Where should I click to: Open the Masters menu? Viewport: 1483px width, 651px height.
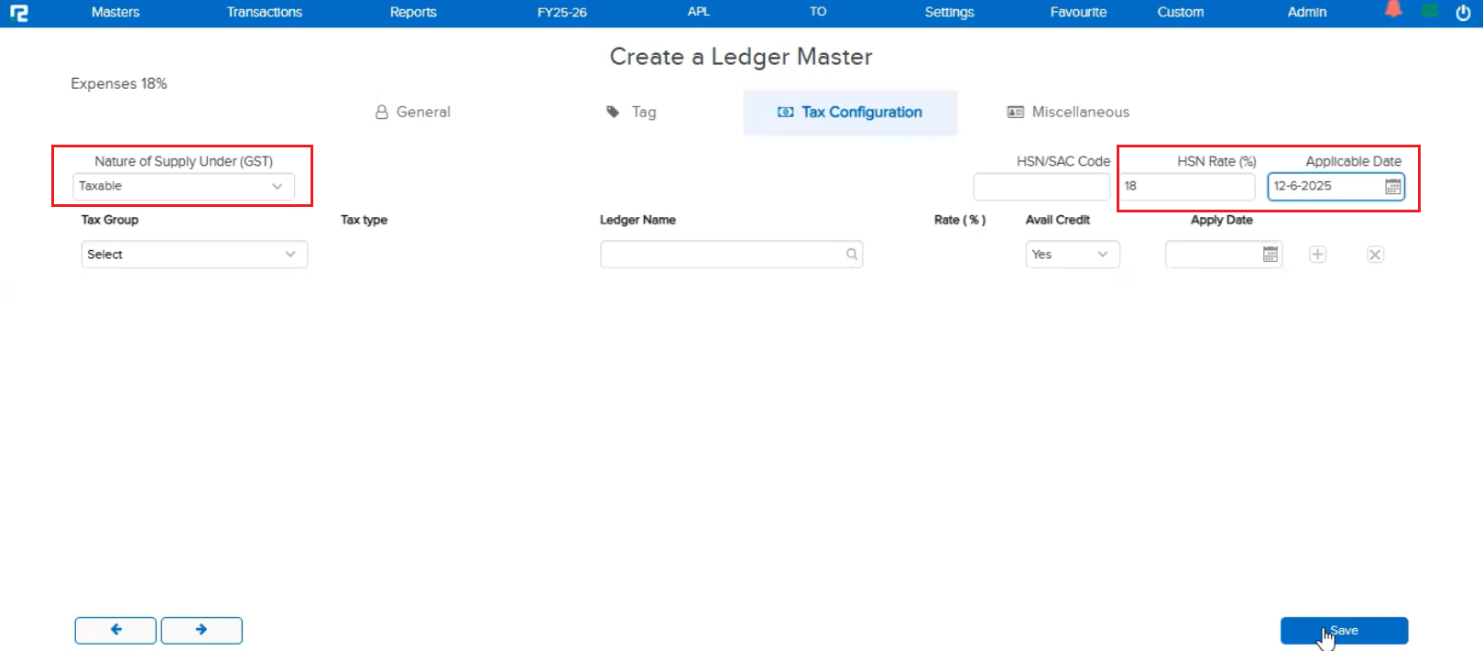(115, 12)
